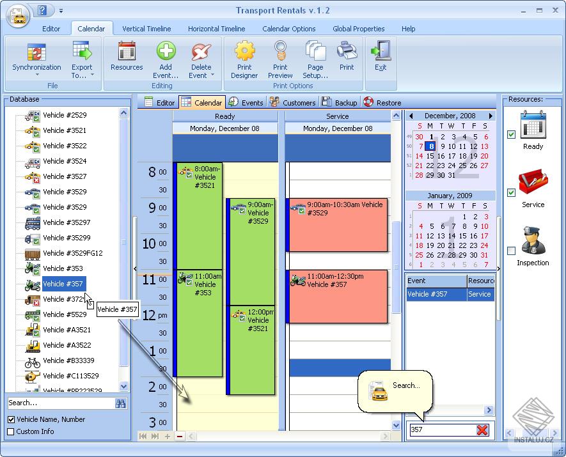Select Vehicle #3524 in database list
Image resolution: width=566 pixels, height=457 pixels.
[65, 161]
